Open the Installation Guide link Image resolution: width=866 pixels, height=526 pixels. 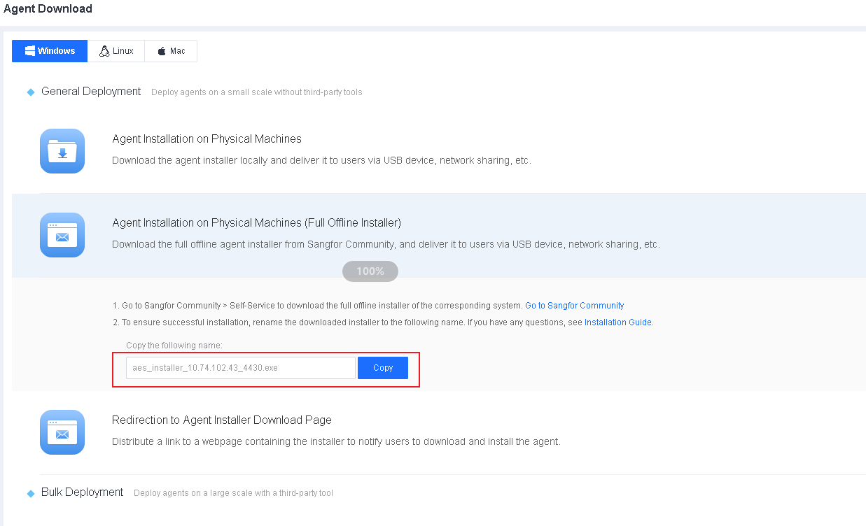pyautogui.click(x=617, y=322)
